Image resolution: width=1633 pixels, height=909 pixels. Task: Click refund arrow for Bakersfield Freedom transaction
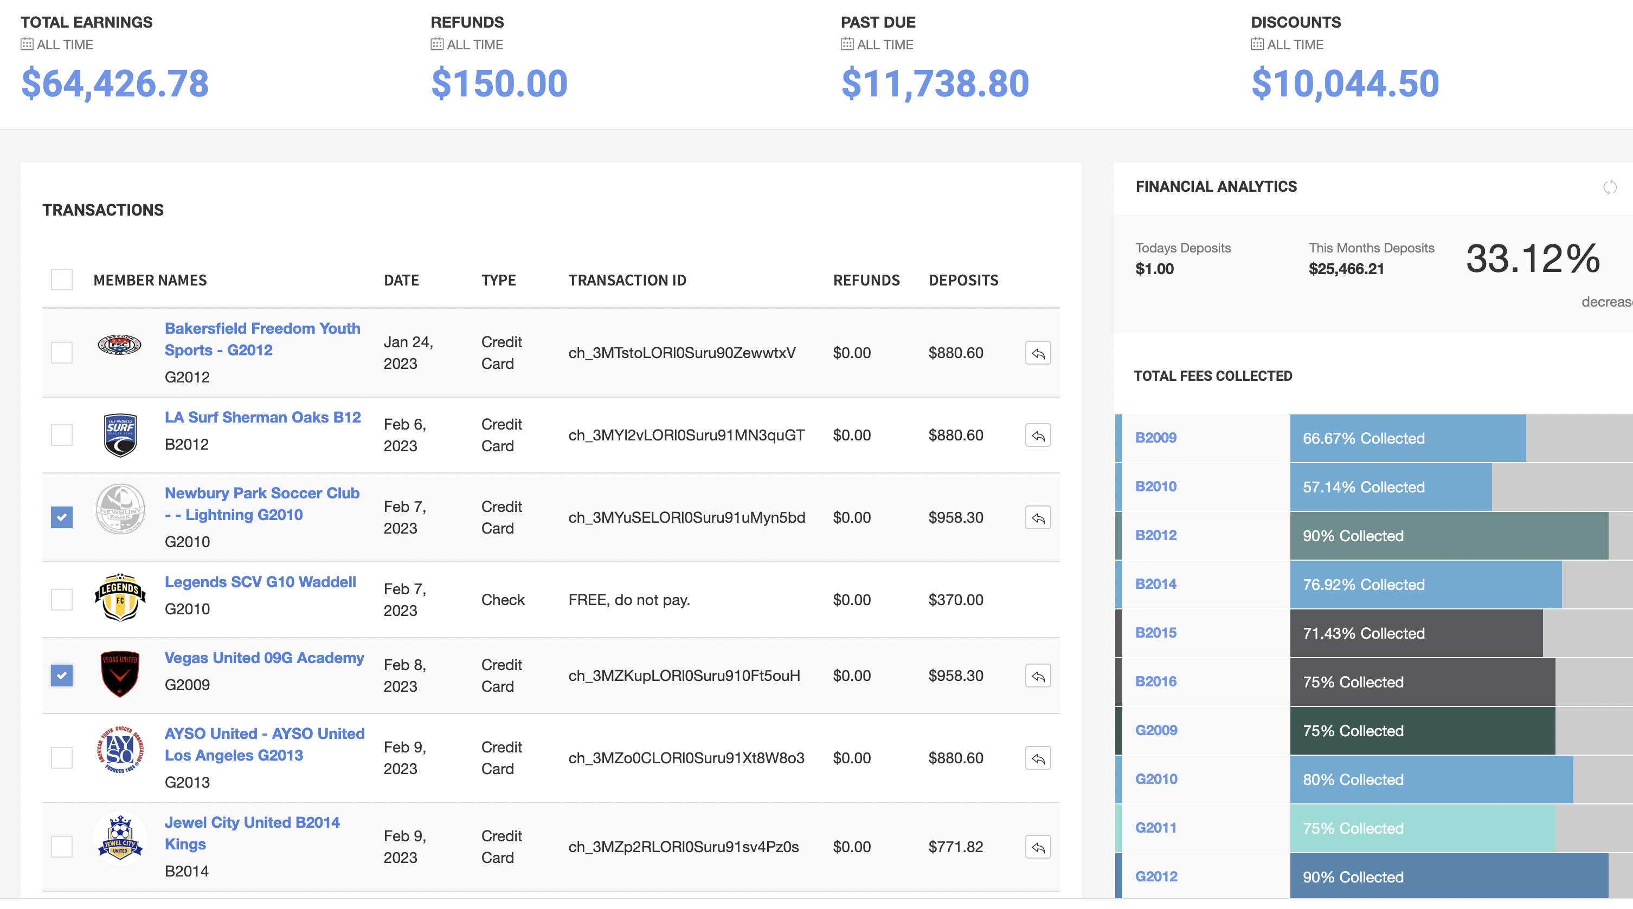click(1038, 353)
